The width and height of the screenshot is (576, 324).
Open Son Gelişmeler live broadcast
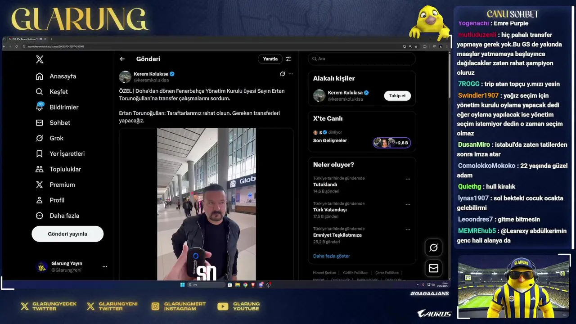[x=330, y=140]
